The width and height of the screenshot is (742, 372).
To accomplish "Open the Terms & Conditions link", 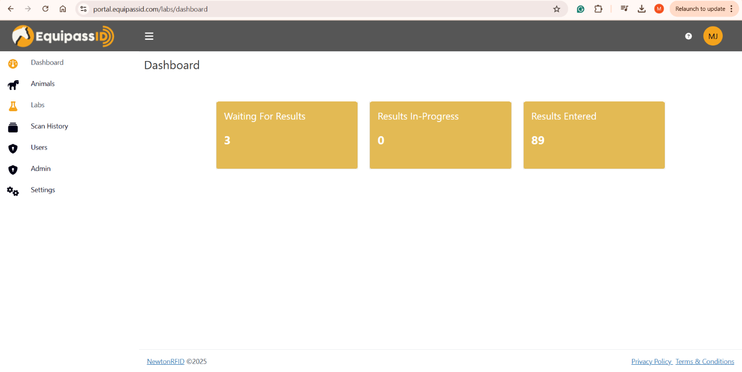I will point(705,362).
